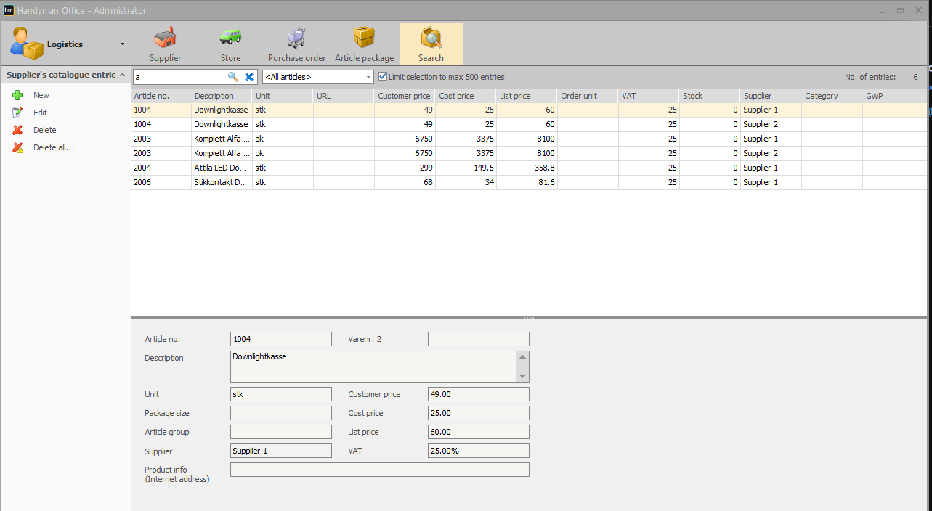Image resolution: width=932 pixels, height=511 pixels.
Task: Toggle Limit selection to max 500 entries
Action: coord(383,77)
